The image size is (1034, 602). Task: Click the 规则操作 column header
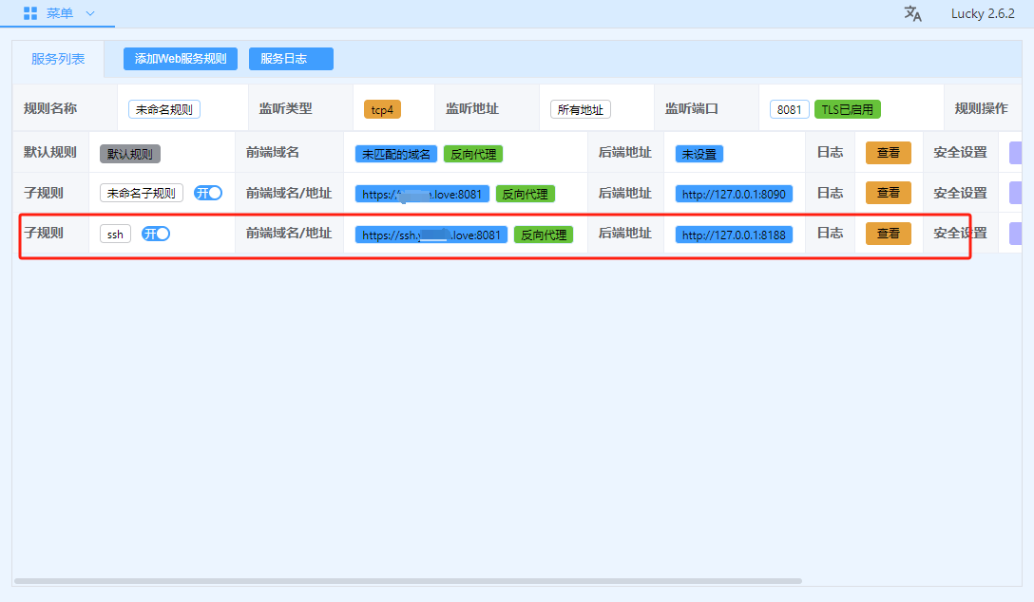tap(981, 108)
